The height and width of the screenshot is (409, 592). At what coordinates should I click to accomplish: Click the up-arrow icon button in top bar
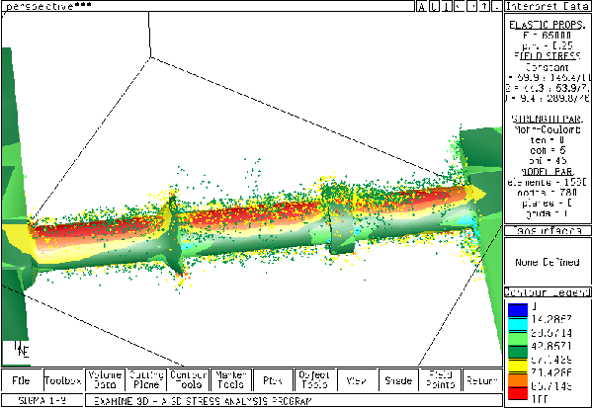pyautogui.click(x=484, y=6)
